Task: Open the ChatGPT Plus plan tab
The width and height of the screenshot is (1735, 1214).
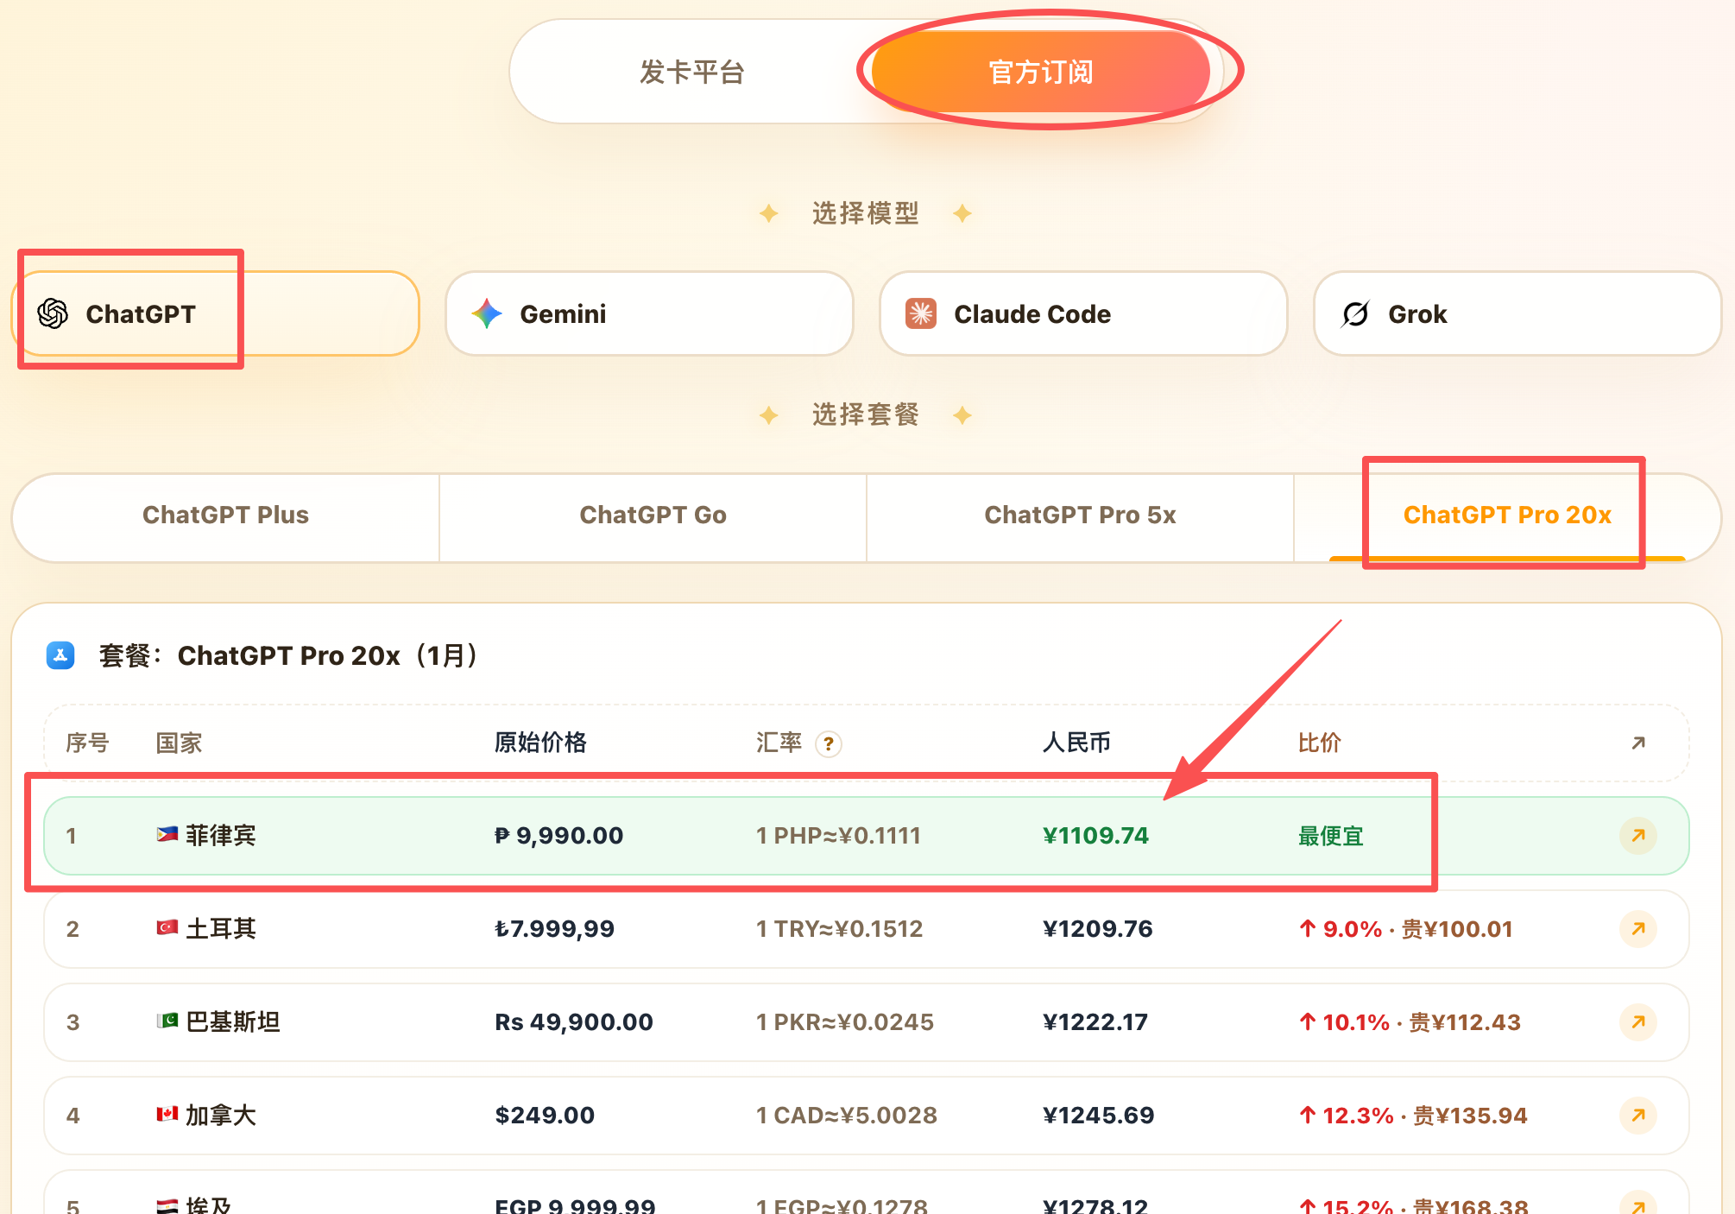Action: point(225,515)
